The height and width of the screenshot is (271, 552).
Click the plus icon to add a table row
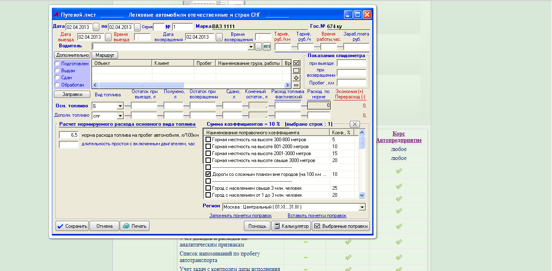coord(296,78)
